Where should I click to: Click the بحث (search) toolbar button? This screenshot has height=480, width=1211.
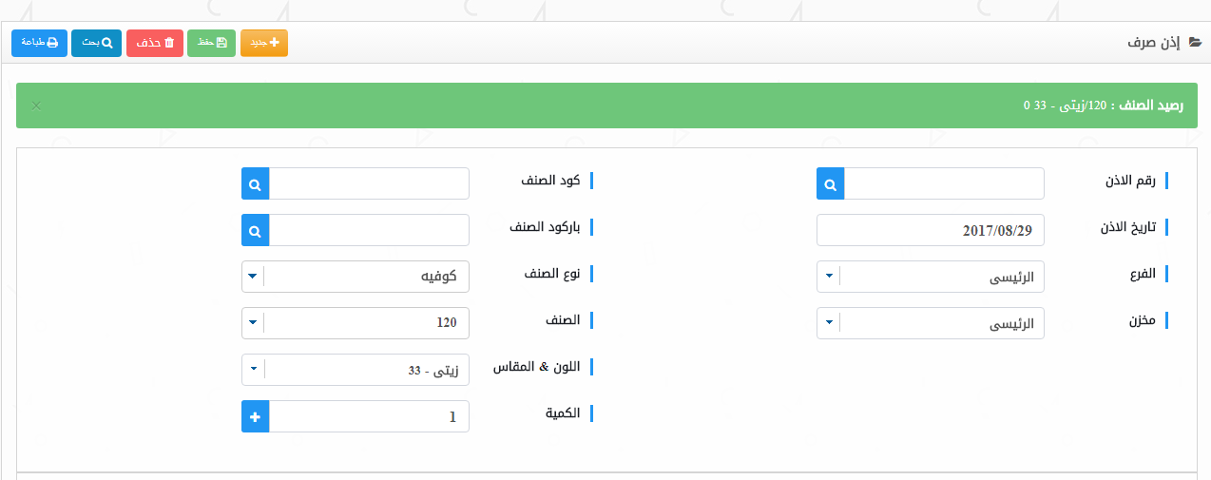click(x=97, y=43)
